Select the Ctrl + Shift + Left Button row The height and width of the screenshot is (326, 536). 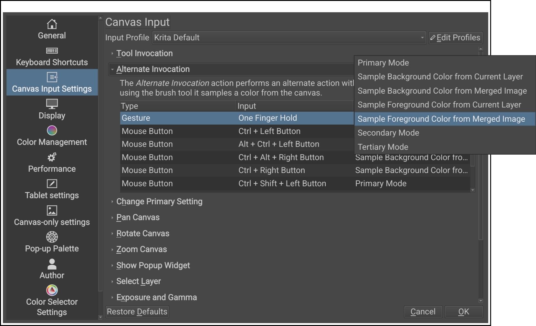tap(282, 184)
